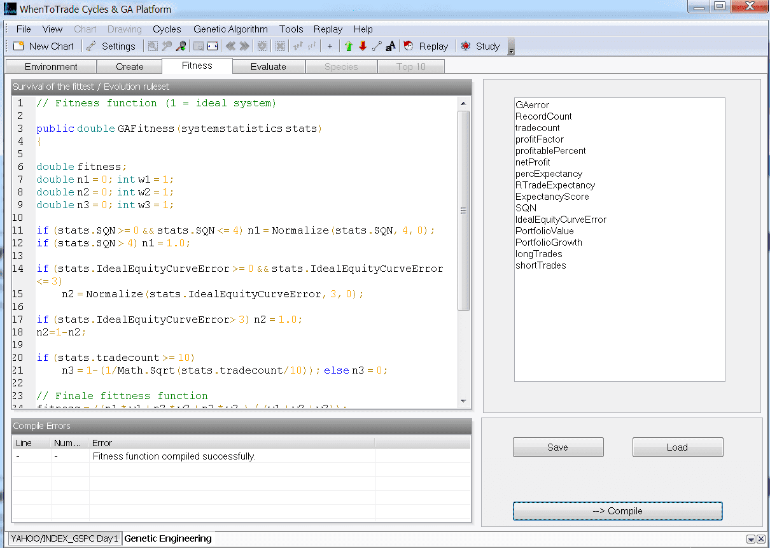Select the Genetic Engineering document tab
The image size is (770, 548).
coord(168,538)
